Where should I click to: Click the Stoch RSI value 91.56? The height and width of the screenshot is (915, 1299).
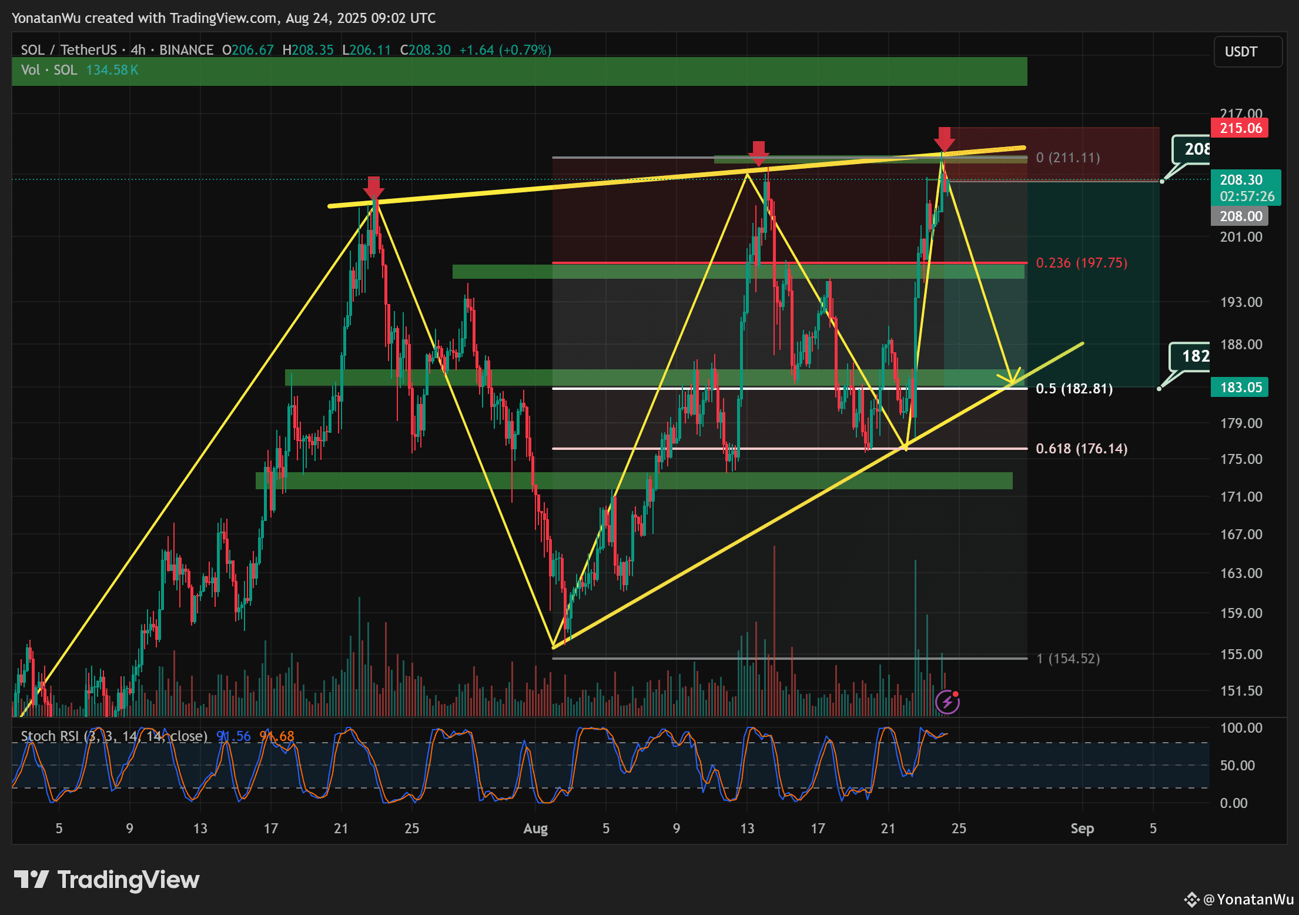233,736
